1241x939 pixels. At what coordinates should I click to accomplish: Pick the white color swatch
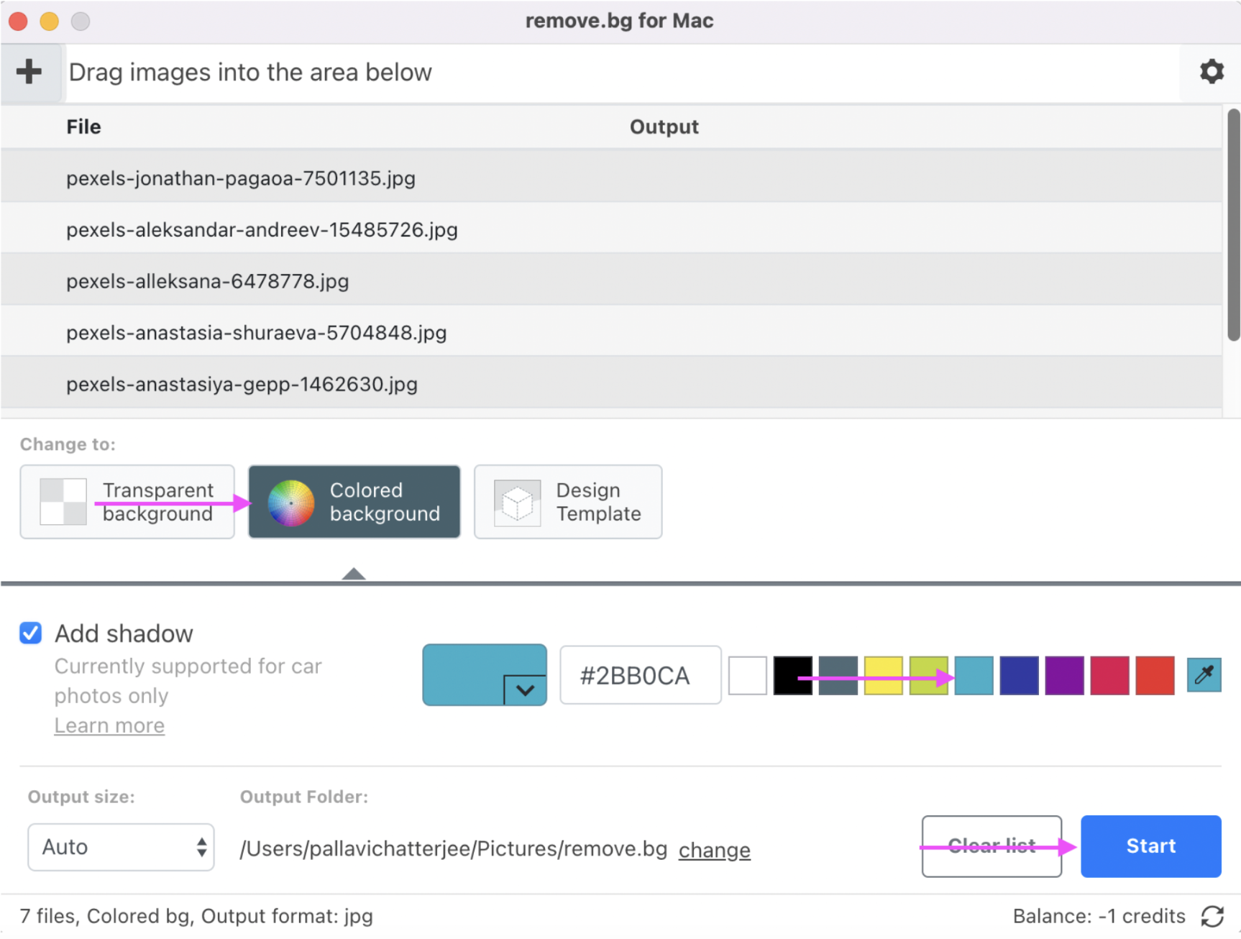pos(748,676)
